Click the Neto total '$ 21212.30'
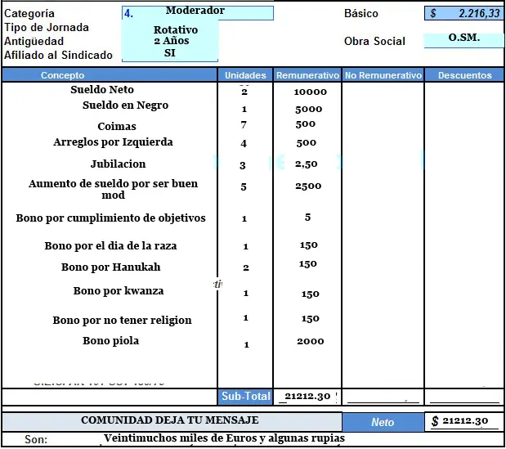This screenshot has height=449, width=506. pyautogui.click(x=460, y=420)
